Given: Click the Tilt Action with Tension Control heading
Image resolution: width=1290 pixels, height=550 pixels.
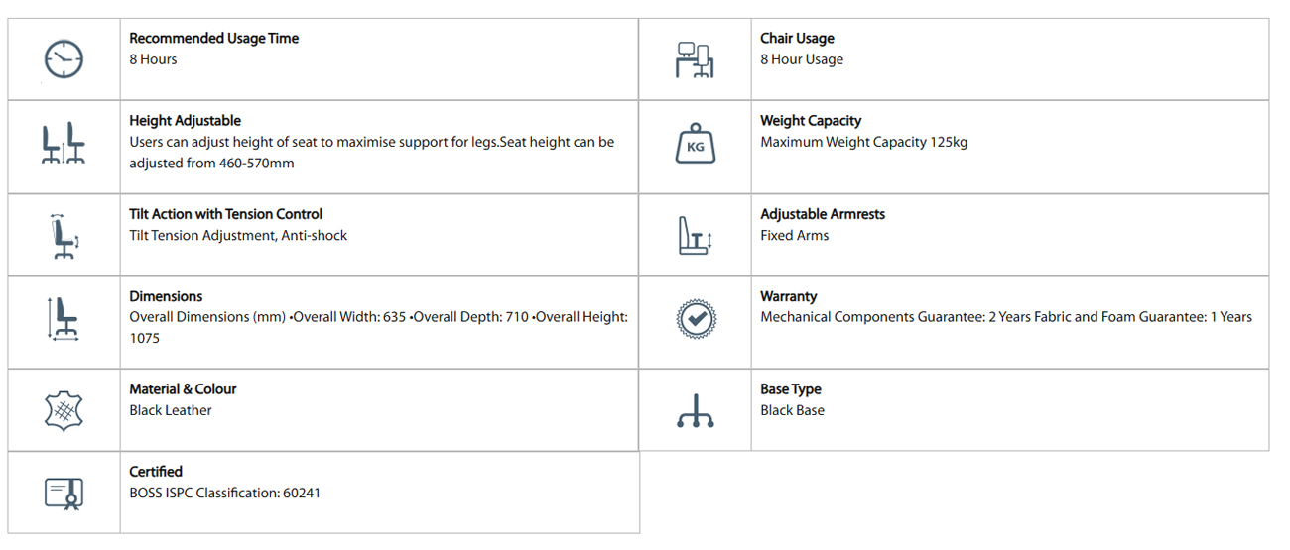Looking at the screenshot, I should 225,214.
